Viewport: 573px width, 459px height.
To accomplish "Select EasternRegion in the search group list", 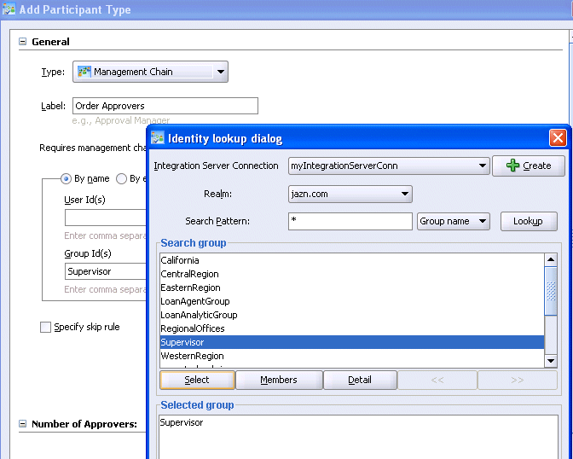I will pos(352,288).
